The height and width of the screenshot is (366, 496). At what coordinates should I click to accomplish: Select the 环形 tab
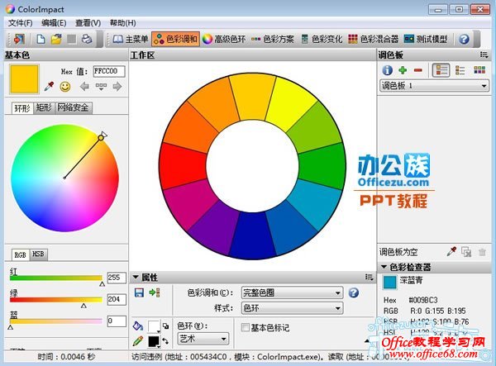[22, 108]
